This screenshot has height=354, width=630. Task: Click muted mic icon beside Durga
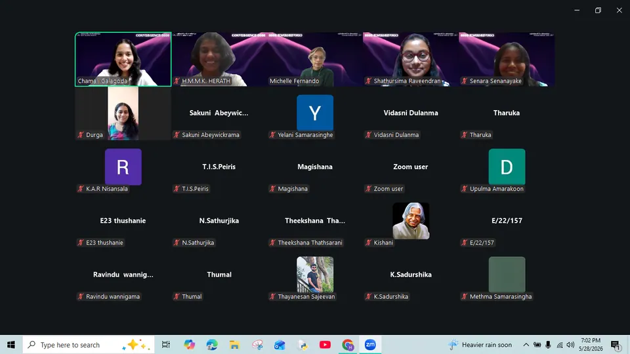(x=81, y=135)
